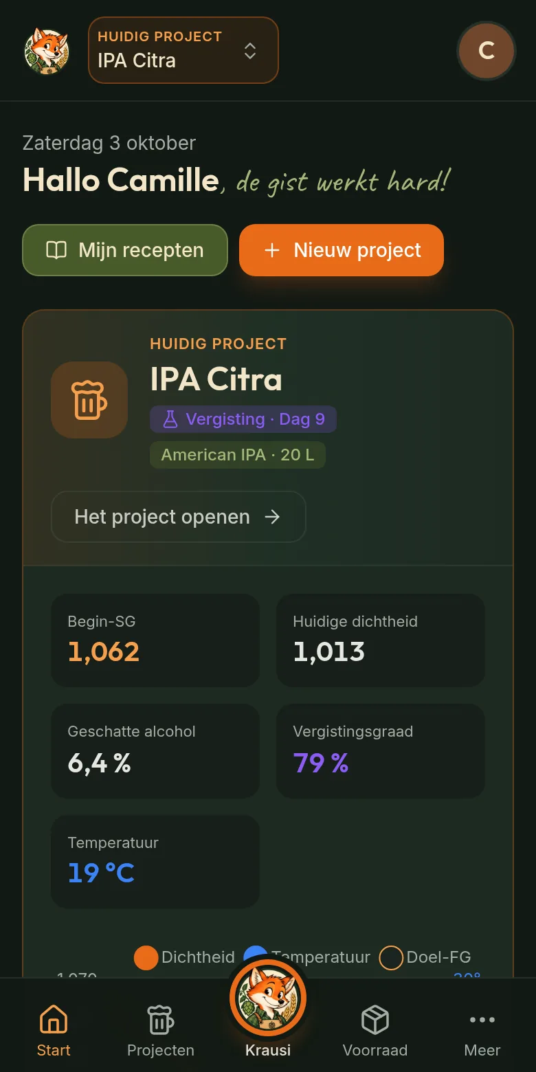This screenshot has height=1072, width=536.
Task: Open the Meer menu tab
Action: click(482, 1030)
